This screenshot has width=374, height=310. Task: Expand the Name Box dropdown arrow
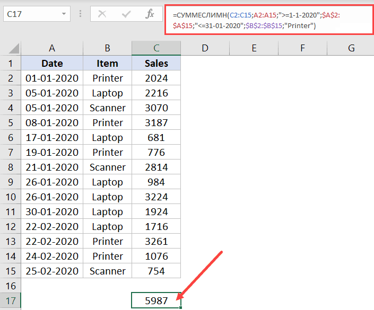(x=64, y=14)
